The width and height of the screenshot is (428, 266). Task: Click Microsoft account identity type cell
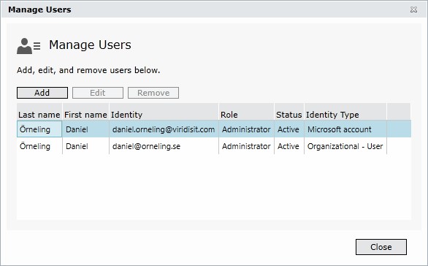pos(345,129)
